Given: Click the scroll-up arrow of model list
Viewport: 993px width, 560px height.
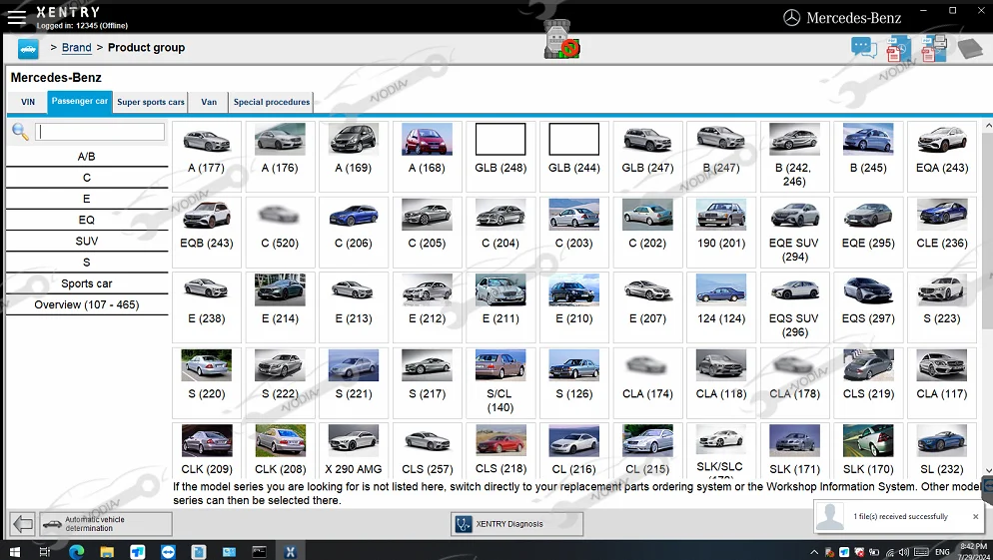Looking at the screenshot, I should pos(988,127).
